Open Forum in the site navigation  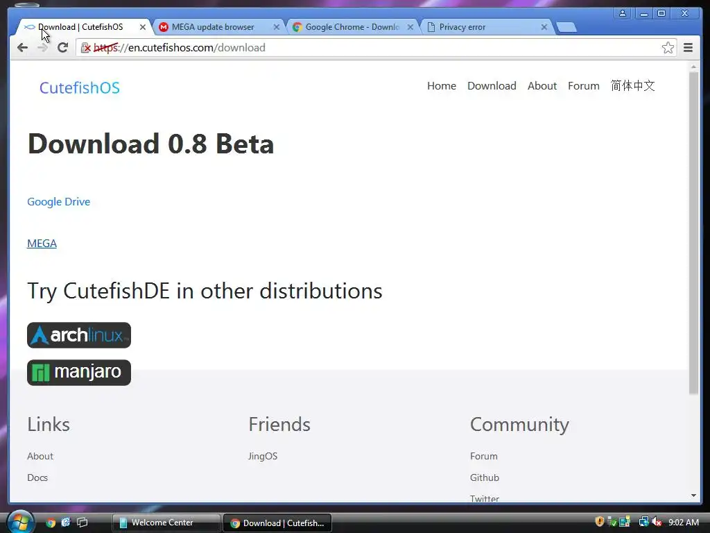584,85
